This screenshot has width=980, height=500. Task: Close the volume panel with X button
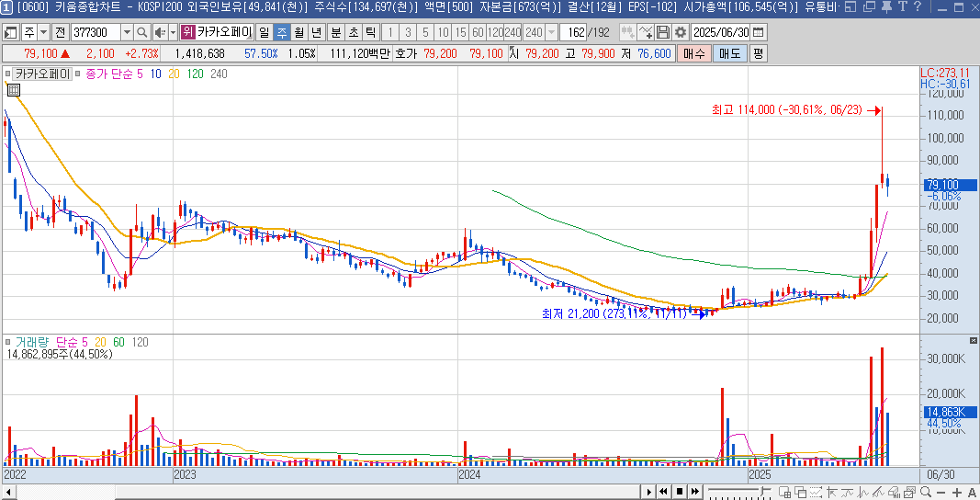pos(974,340)
